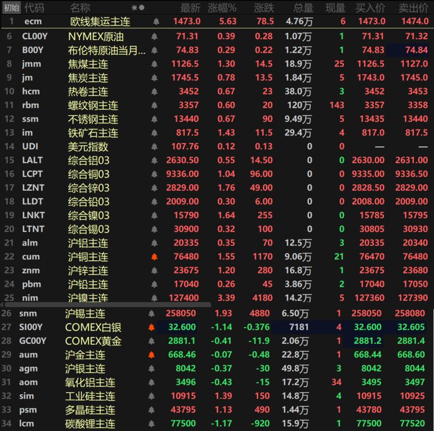The height and width of the screenshot is (431, 434).
Task: Select the 初始 tab in the header
Action: pos(11,8)
